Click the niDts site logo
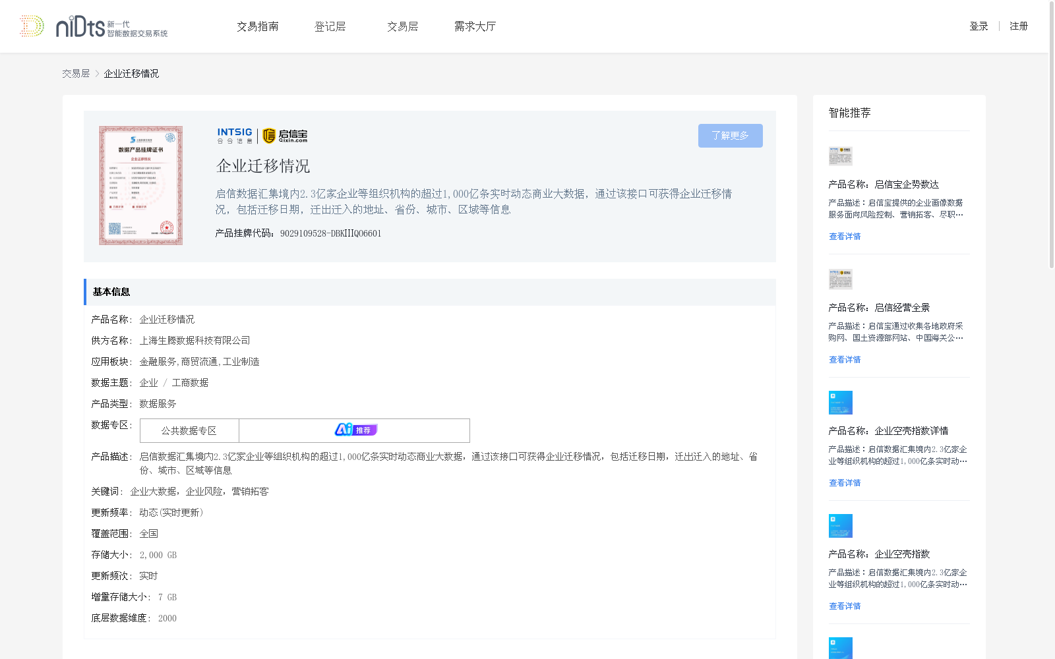 click(94, 26)
